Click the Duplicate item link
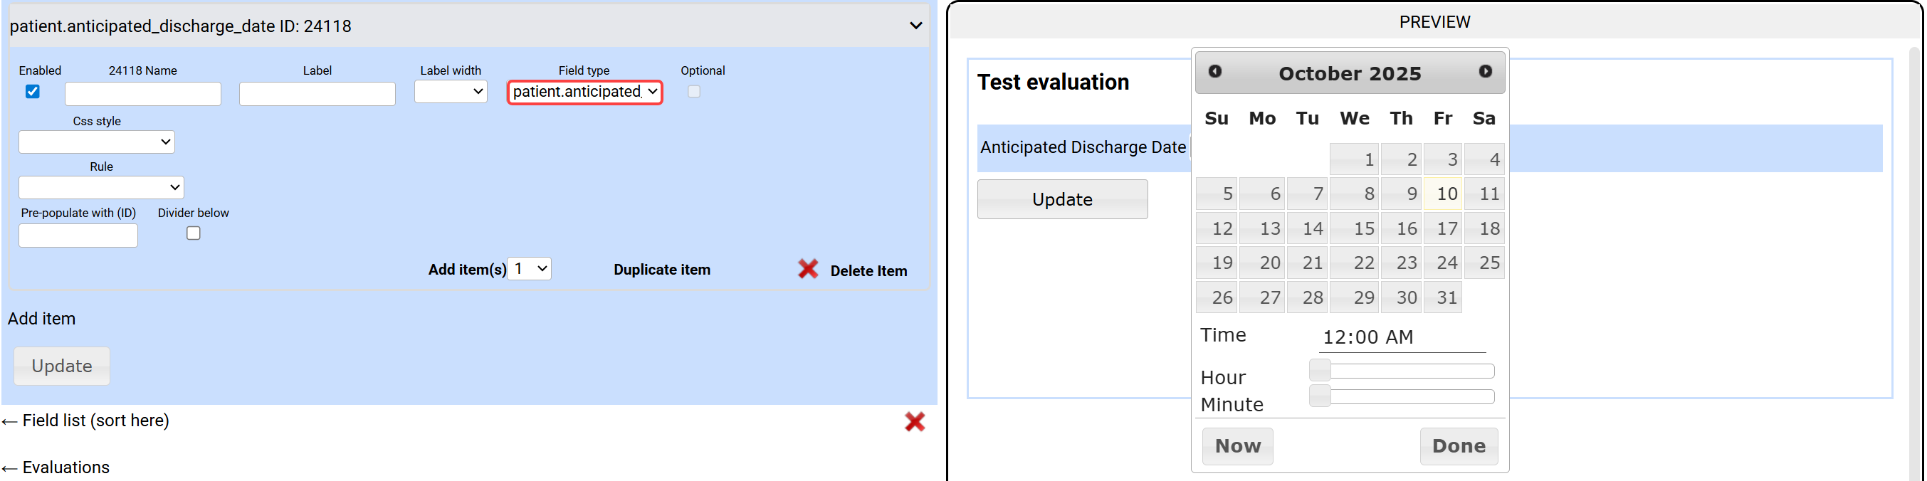1927x481 pixels. (x=661, y=270)
